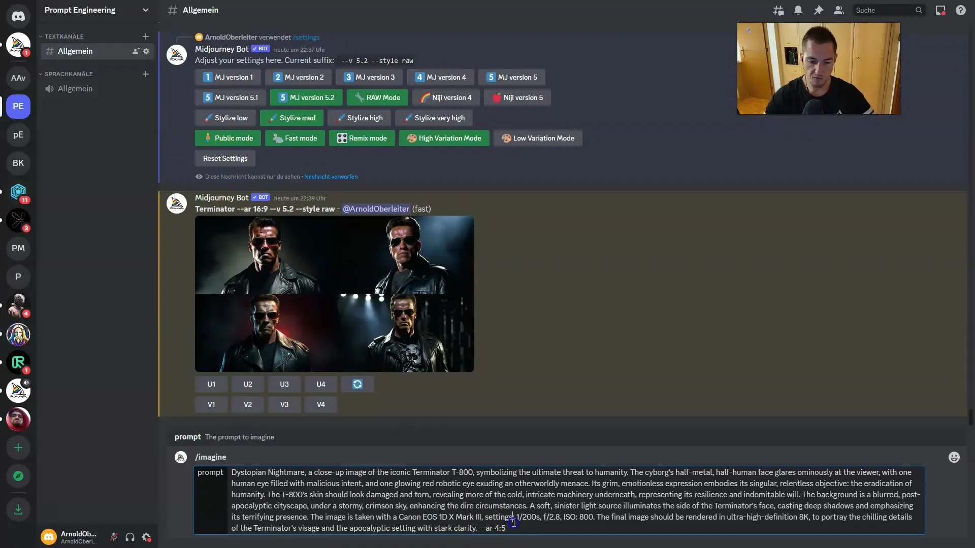Open inbox icon in header
The width and height of the screenshot is (975, 548).
pos(940,10)
